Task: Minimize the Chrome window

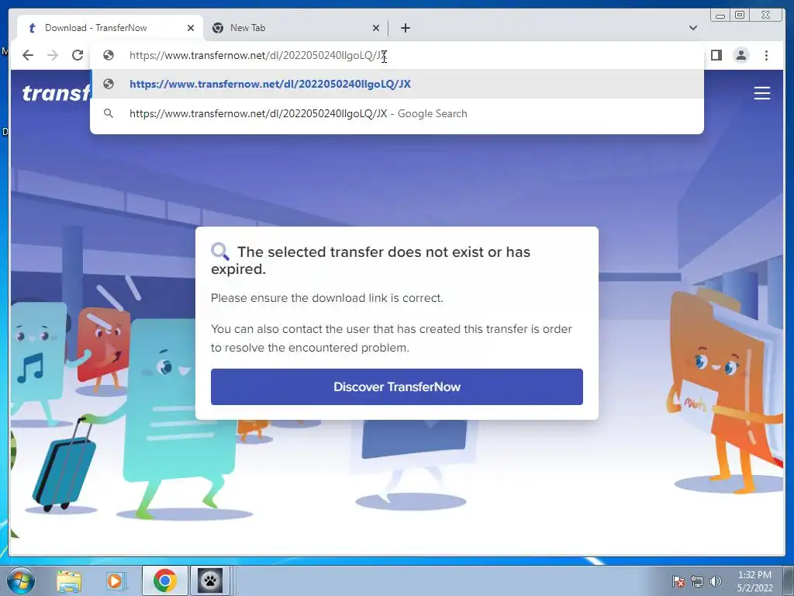Action: pyautogui.click(x=720, y=16)
